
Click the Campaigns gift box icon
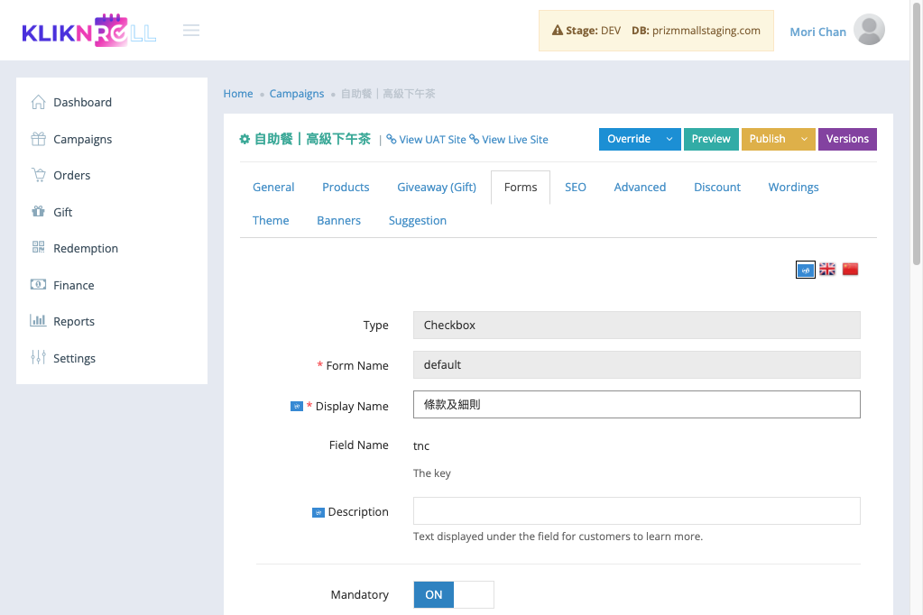tap(38, 139)
